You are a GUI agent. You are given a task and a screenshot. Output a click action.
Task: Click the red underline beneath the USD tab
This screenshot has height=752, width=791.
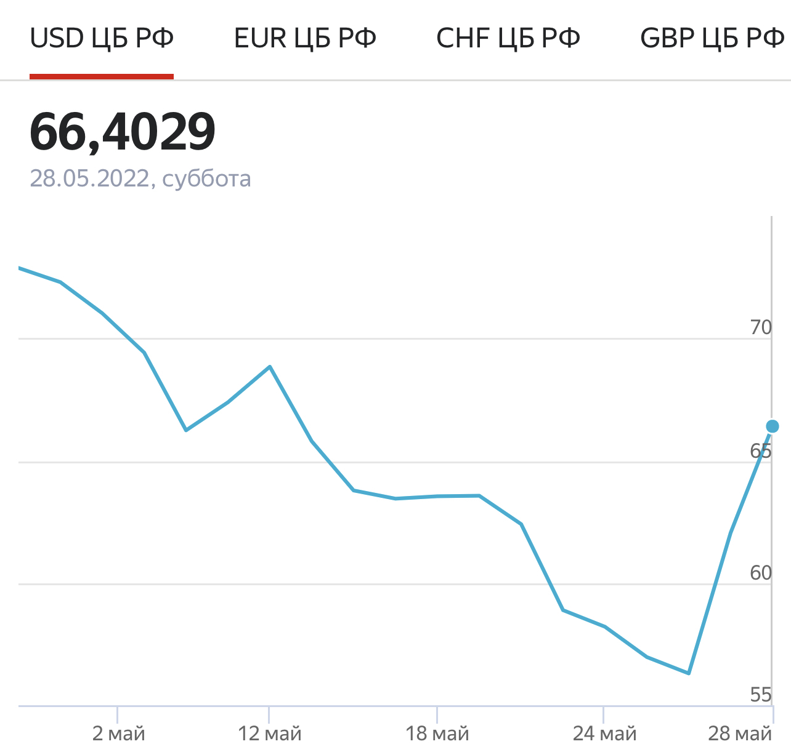pos(102,76)
